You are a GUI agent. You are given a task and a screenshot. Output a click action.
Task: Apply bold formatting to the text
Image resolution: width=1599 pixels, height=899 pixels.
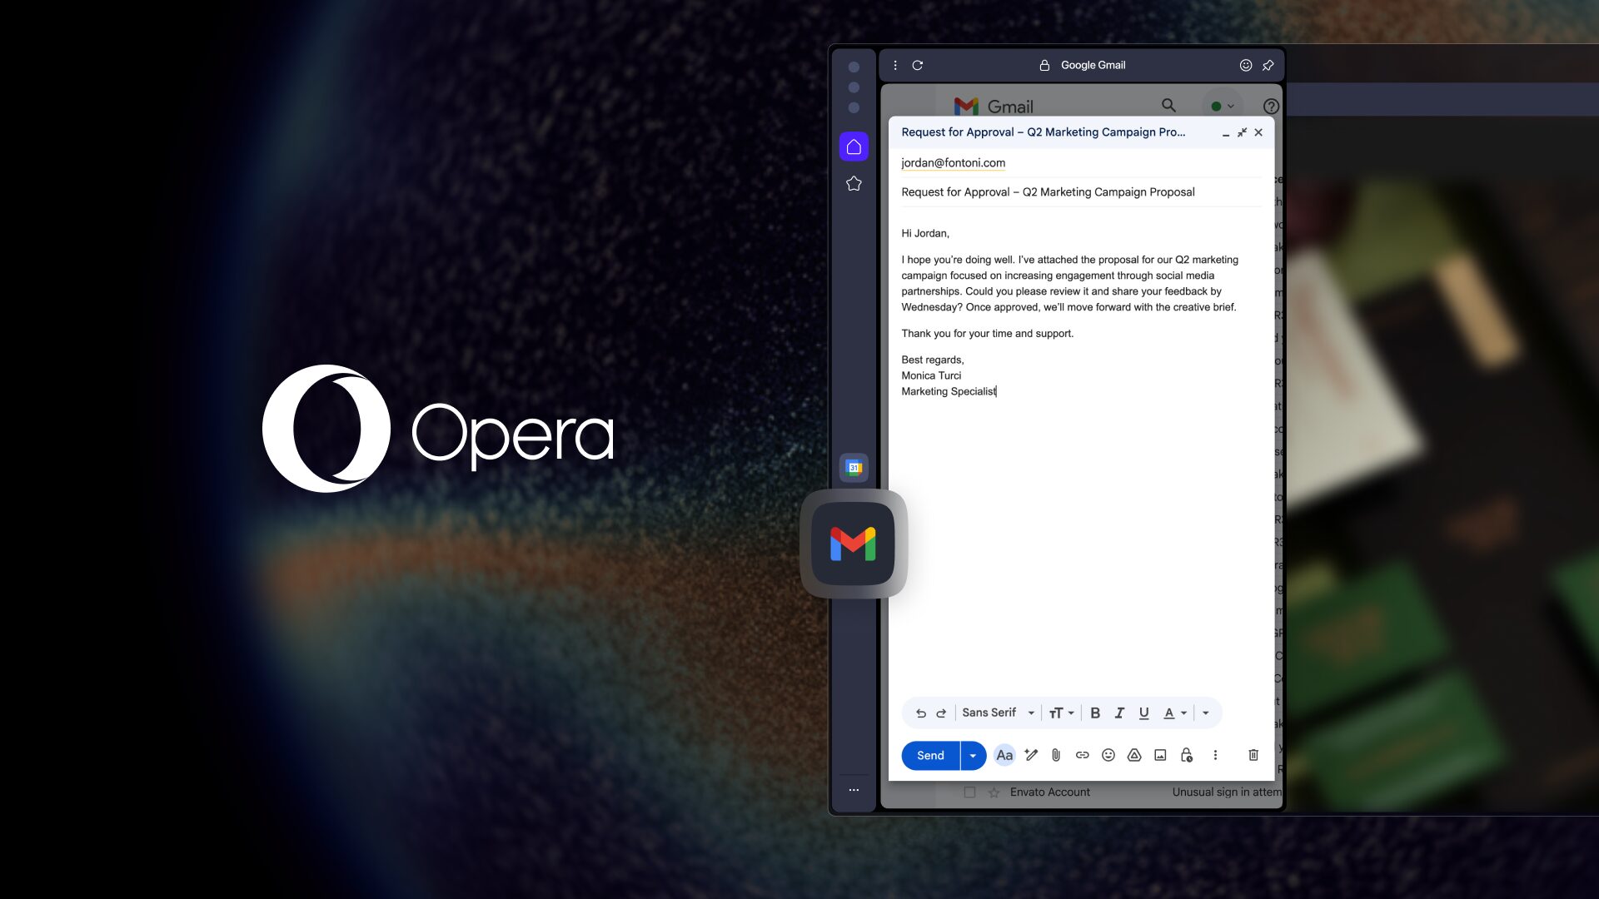pyautogui.click(x=1095, y=713)
